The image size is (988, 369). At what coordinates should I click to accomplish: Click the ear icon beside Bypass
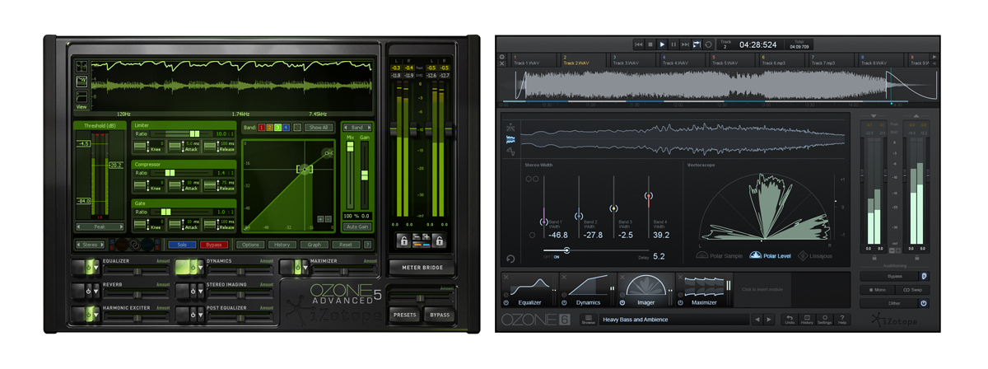(924, 276)
